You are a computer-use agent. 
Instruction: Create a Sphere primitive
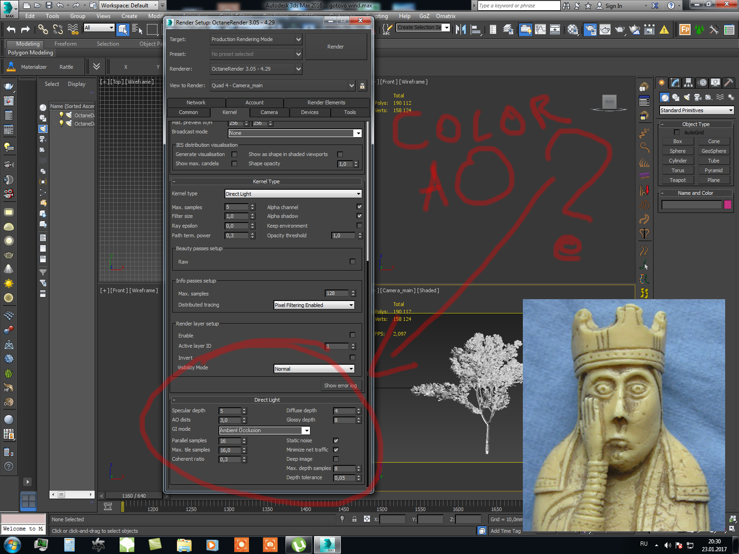click(x=678, y=151)
